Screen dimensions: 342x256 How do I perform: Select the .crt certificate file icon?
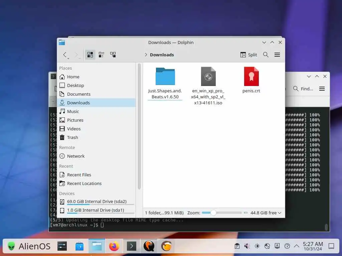coord(251,76)
